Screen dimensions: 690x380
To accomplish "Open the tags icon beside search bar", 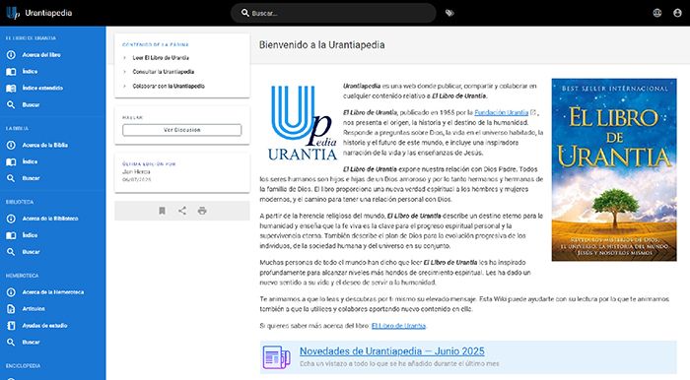I will coord(449,13).
